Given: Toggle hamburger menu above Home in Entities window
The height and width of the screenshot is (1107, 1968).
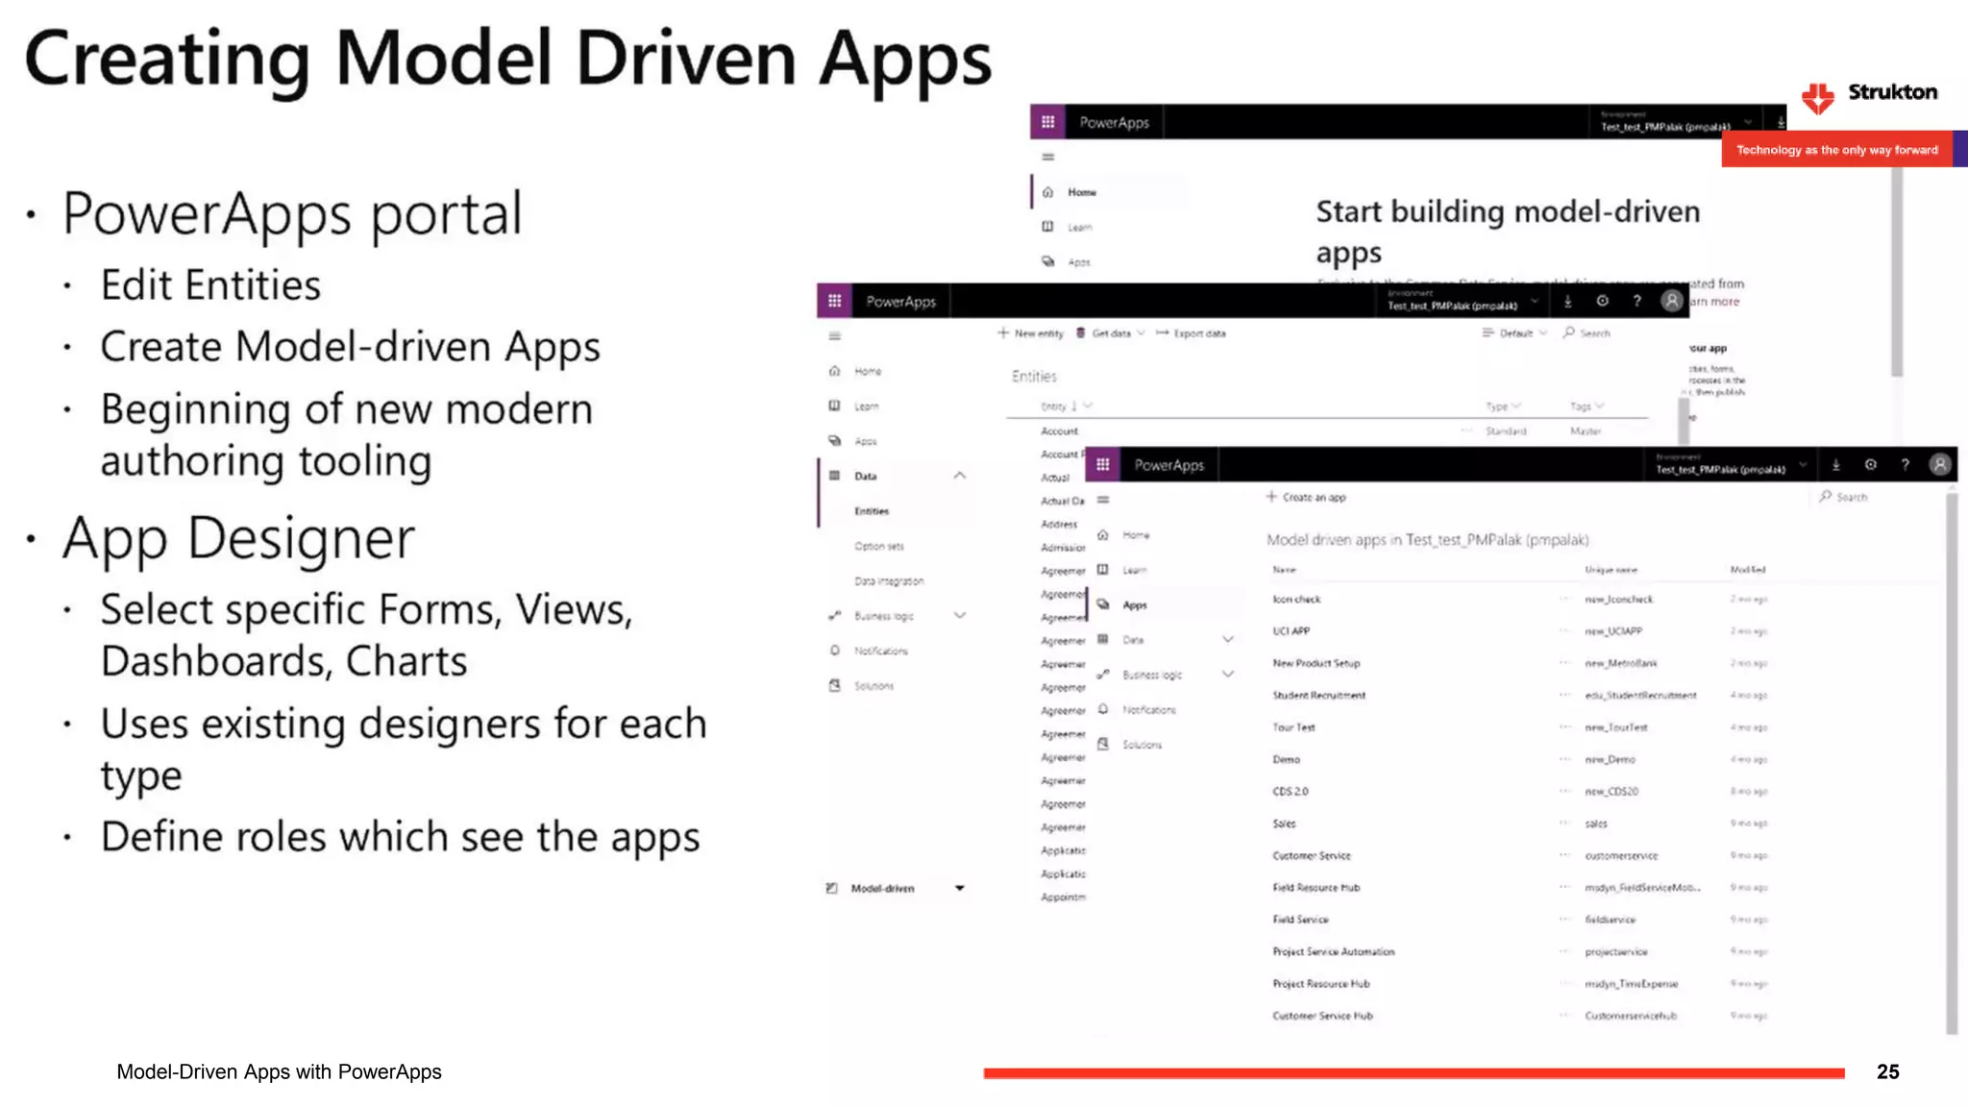Looking at the screenshot, I should tap(834, 336).
